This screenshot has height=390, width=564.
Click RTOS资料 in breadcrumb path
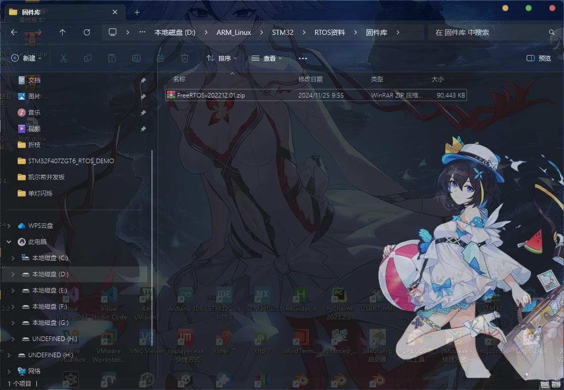330,32
